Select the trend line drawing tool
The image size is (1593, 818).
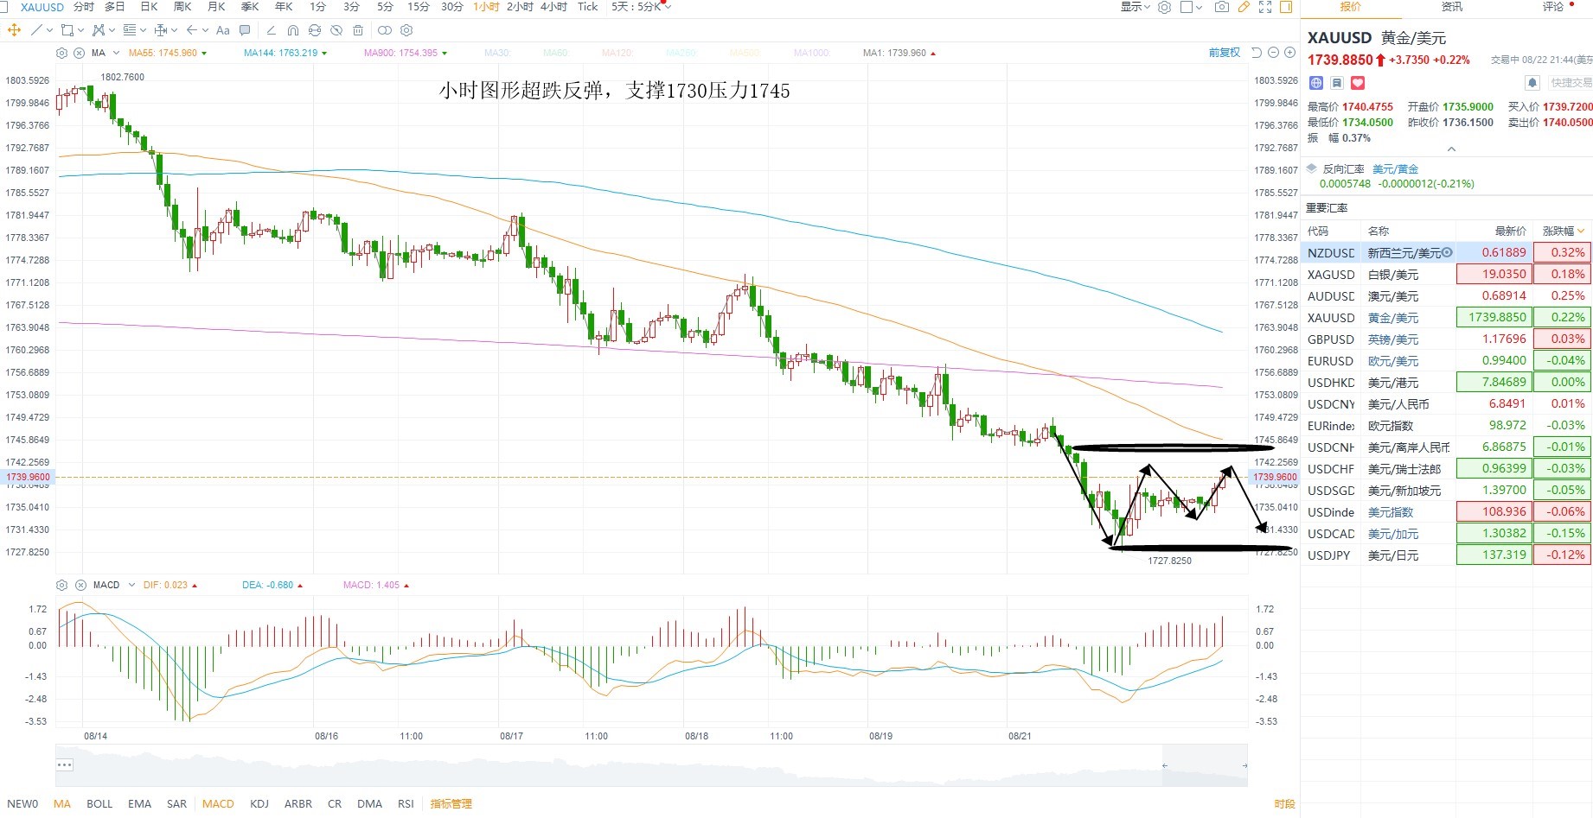click(36, 30)
